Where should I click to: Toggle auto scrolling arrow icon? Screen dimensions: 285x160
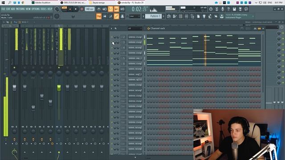coord(105,16)
